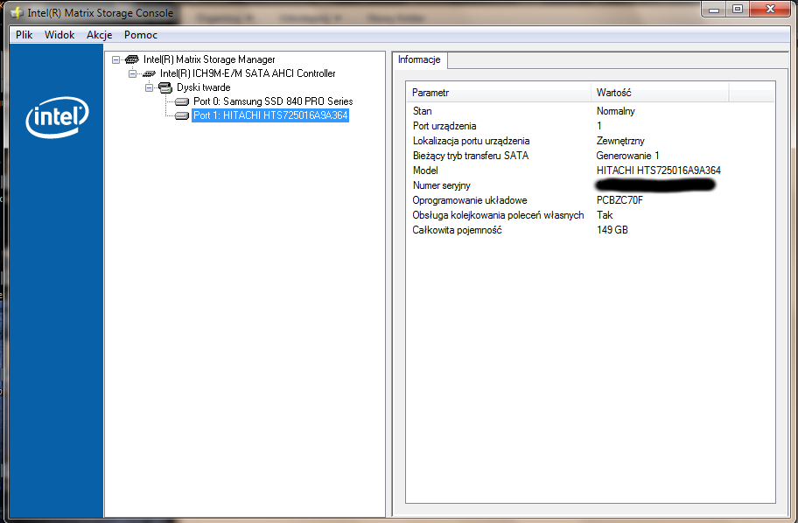The image size is (798, 523).
Task: Click the Port 0 Samsung SSD disk icon
Action: click(x=182, y=101)
